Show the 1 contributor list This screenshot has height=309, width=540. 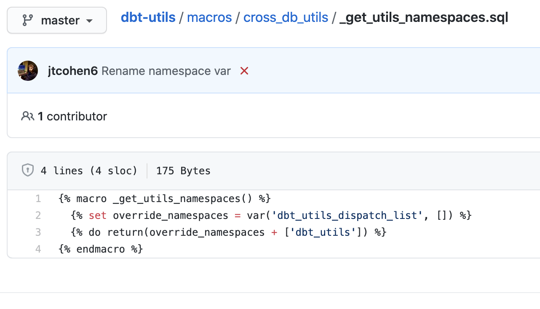tap(72, 116)
